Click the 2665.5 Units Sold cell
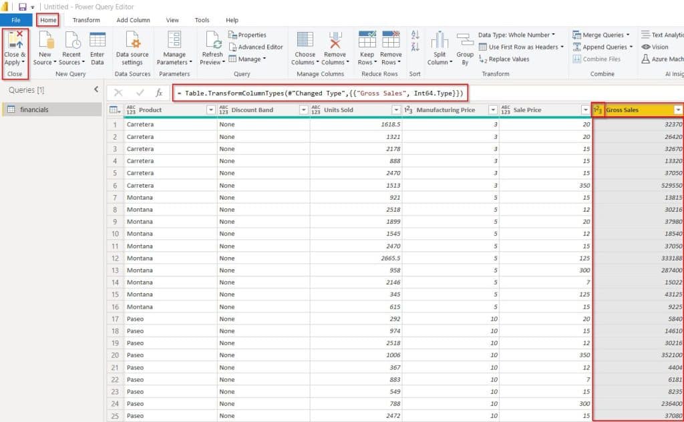Image resolution: width=684 pixels, height=422 pixels. pyautogui.click(x=356, y=258)
